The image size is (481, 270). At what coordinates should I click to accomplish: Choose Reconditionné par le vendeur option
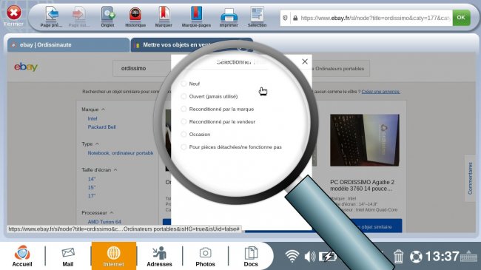184,121
